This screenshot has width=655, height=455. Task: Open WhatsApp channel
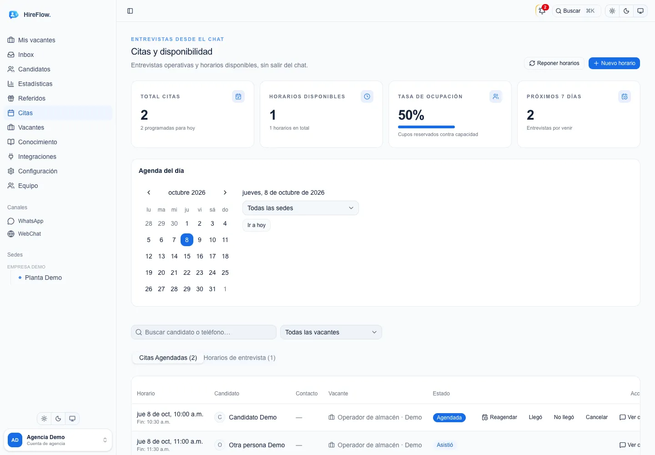point(58,221)
